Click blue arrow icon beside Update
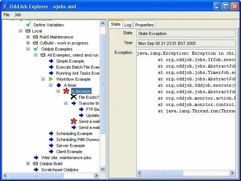The width and height of the screenshot is (241, 181). pyautogui.click(x=81, y=115)
